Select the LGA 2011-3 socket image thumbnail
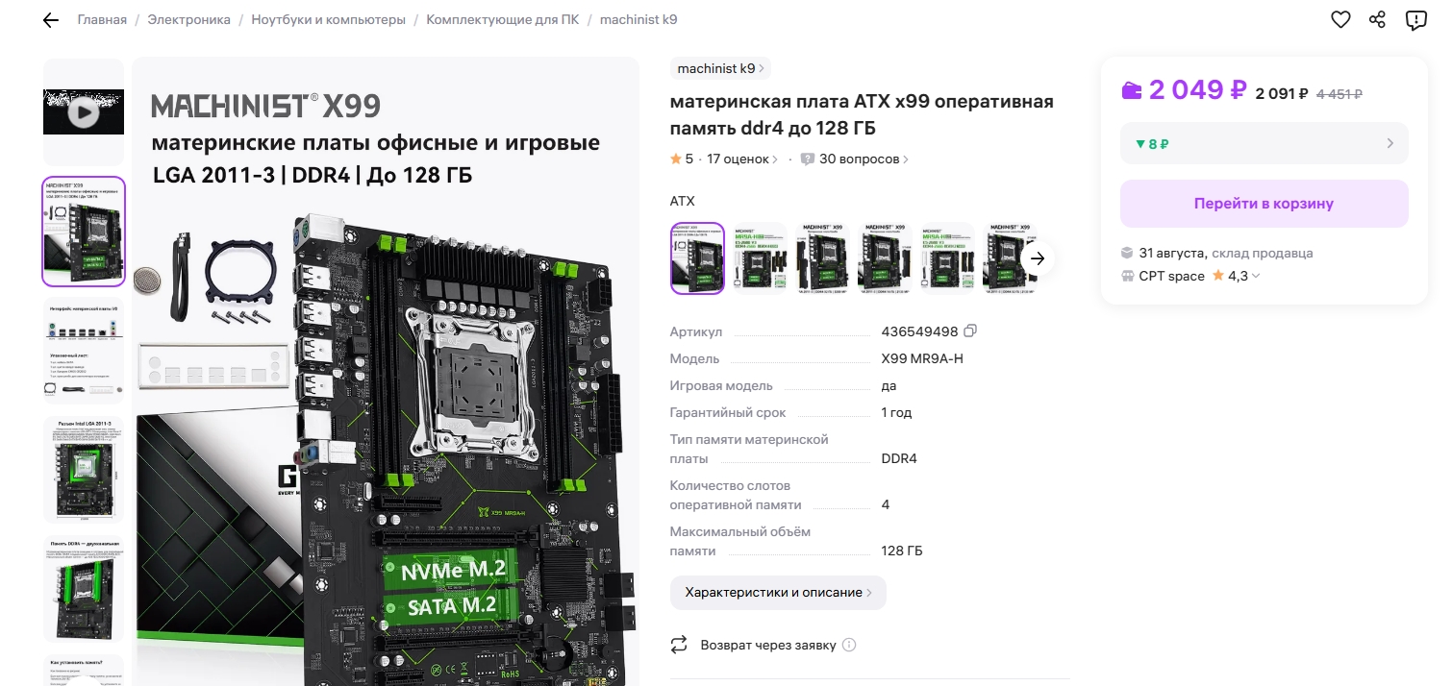 pyautogui.click(x=84, y=470)
